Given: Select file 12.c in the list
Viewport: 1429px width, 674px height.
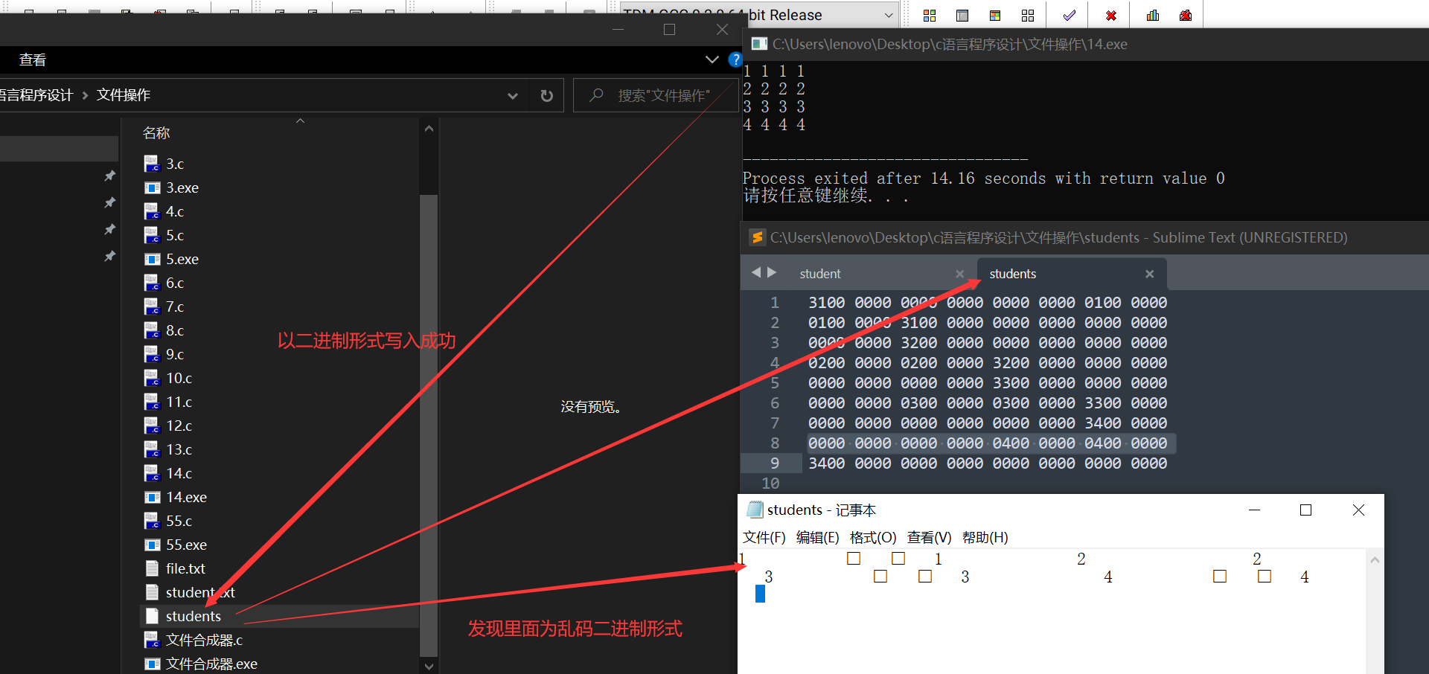Looking at the screenshot, I should tap(179, 426).
